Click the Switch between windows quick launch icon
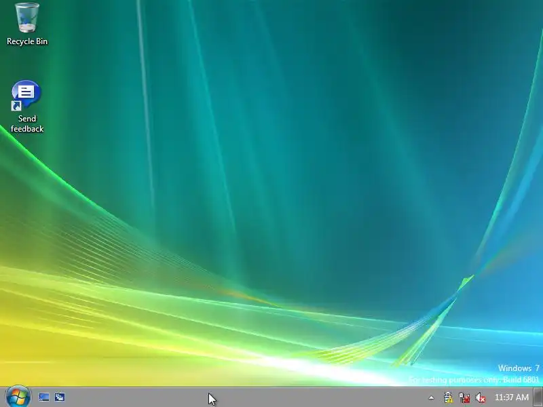 (x=60, y=398)
